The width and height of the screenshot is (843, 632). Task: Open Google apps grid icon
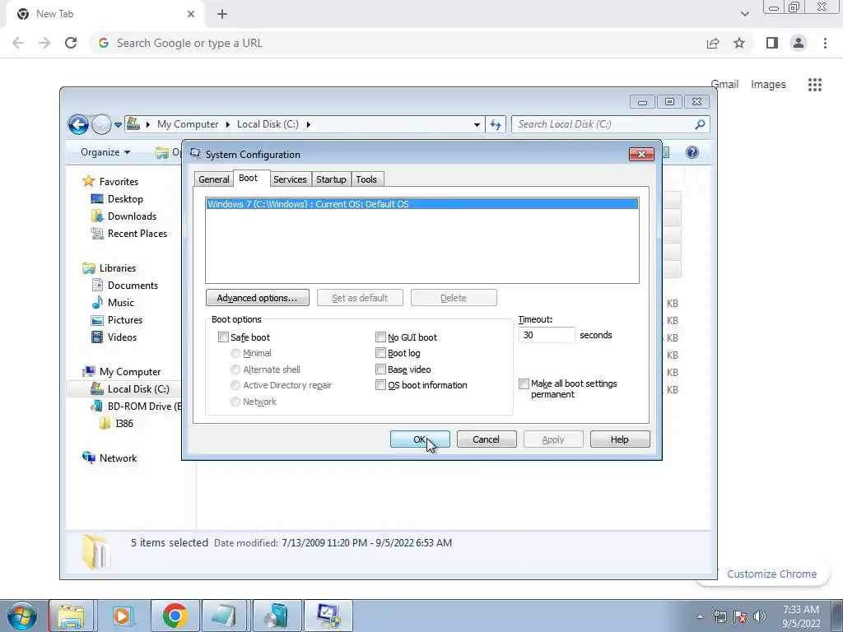(815, 85)
